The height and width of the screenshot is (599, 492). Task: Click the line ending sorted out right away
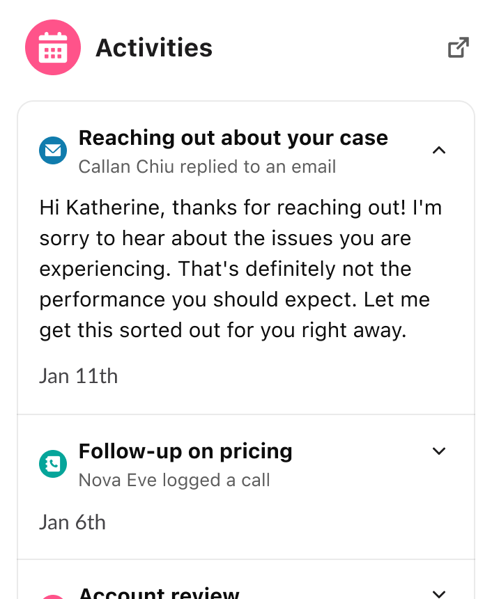tap(222, 330)
